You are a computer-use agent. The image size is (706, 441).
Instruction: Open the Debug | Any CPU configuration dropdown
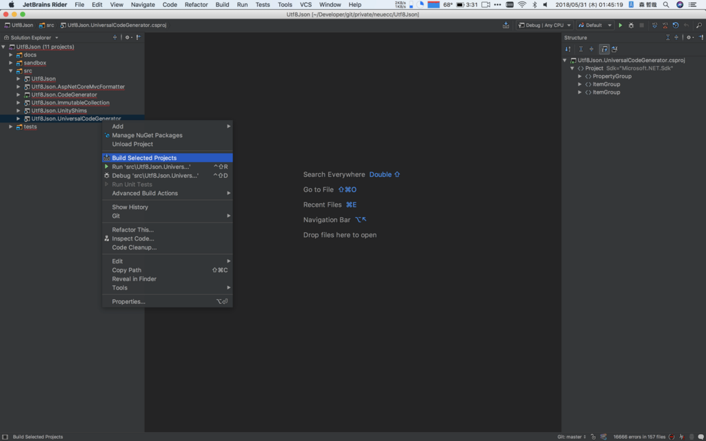pos(545,25)
